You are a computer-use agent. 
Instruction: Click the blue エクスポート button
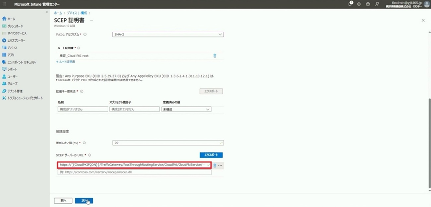(x=211, y=155)
